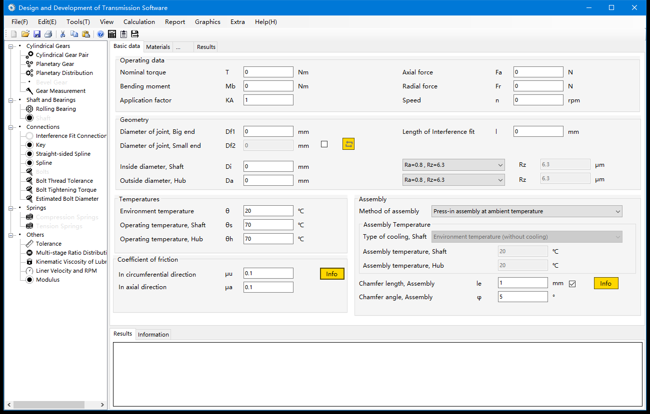
Task: Select the Planetary Gear tree item
Action: pos(55,64)
